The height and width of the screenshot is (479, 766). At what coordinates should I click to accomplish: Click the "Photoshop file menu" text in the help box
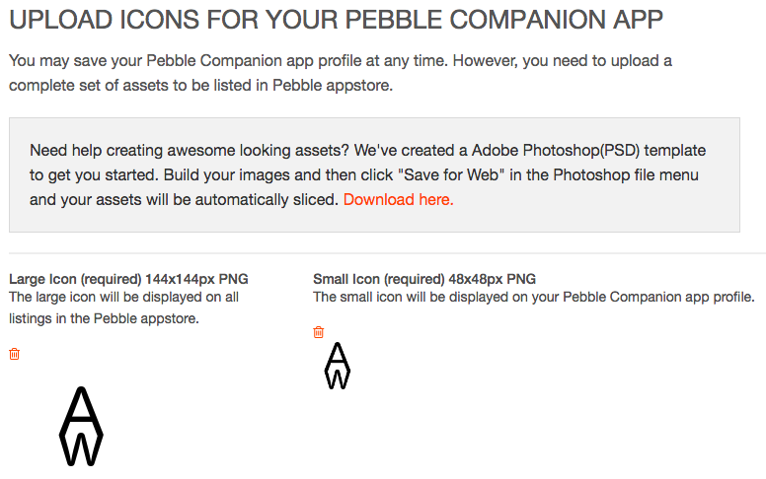click(x=625, y=175)
